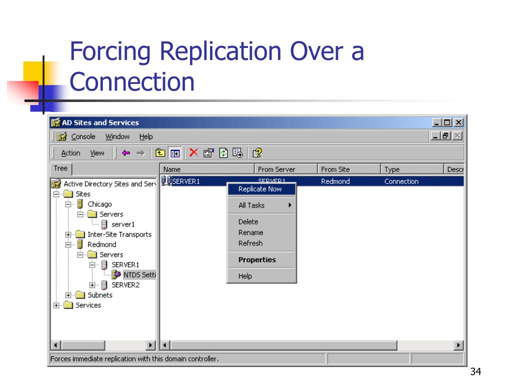Toggle the Show/Hide Console Tree icon
The width and height of the screenshot is (512, 384).
click(175, 153)
